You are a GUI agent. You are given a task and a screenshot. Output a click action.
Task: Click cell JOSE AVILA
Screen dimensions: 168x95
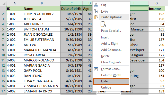(42, 19)
